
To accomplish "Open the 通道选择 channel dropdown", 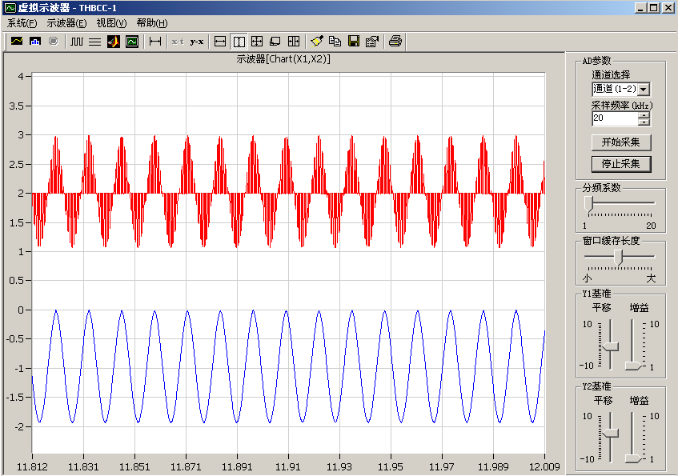I will [644, 90].
